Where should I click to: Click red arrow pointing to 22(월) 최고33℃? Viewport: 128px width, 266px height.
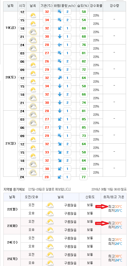[102, 206]
